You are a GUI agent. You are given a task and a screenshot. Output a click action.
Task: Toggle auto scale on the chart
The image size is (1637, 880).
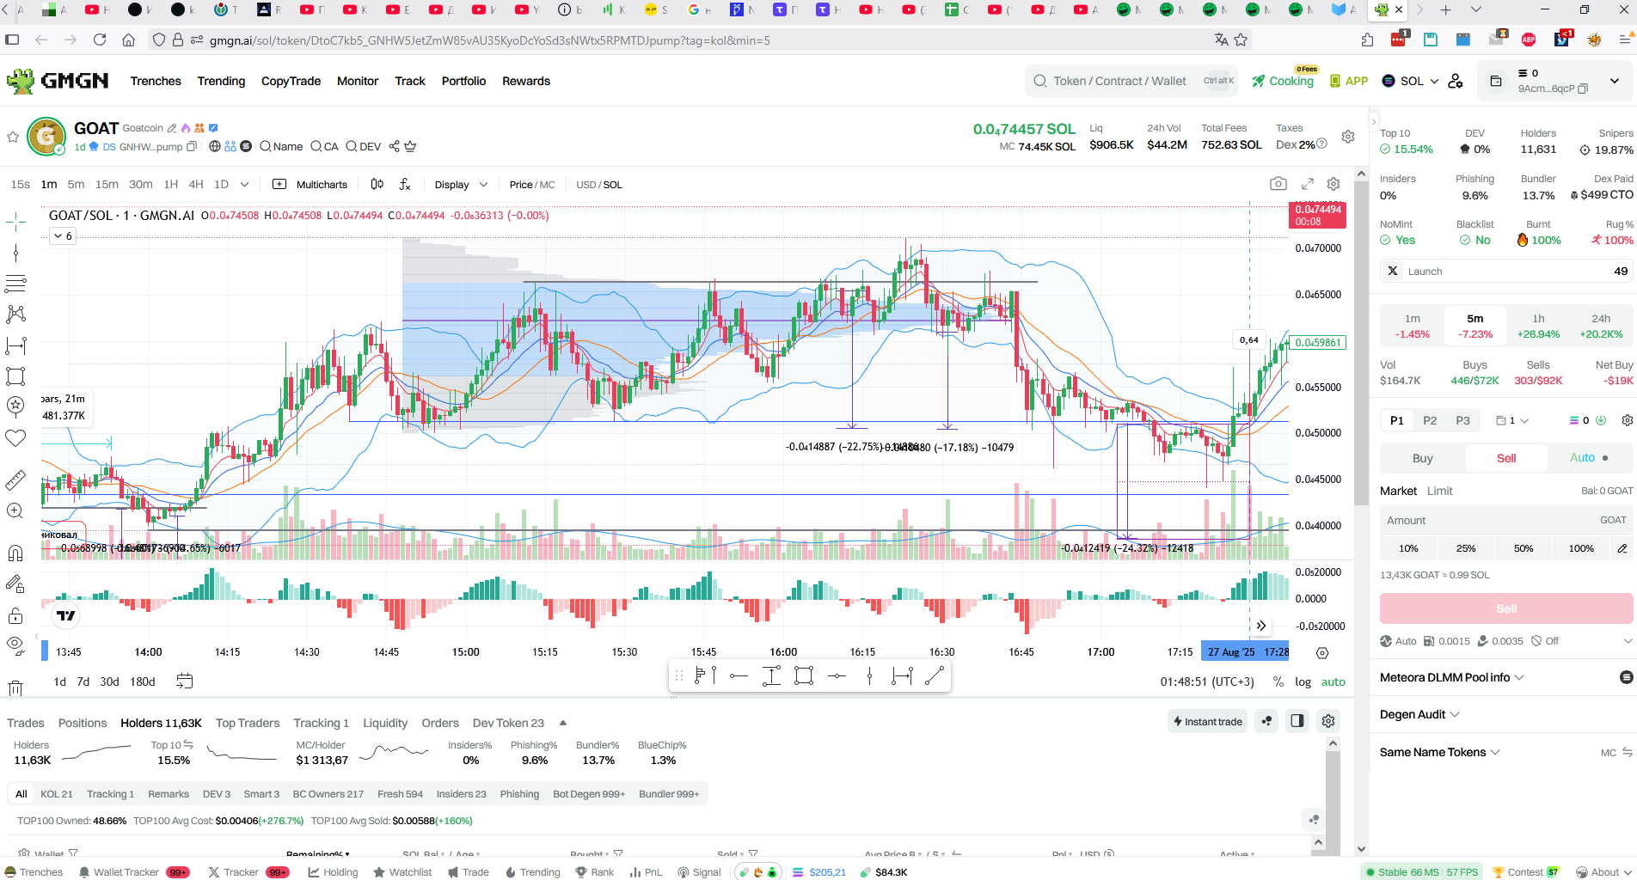click(x=1333, y=681)
